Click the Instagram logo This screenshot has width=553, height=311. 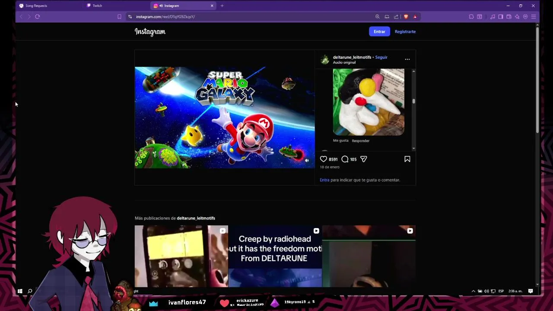click(150, 32)
